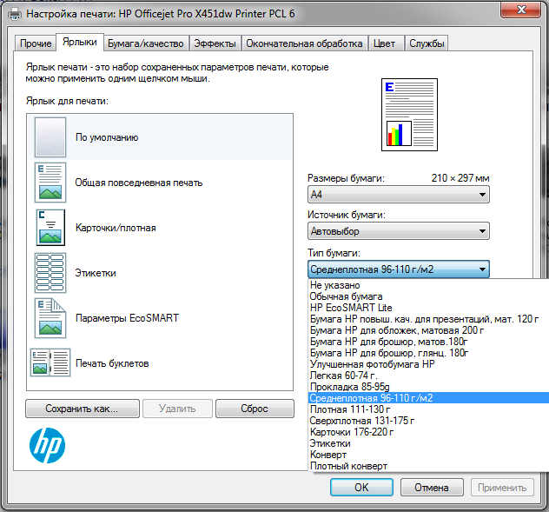Viewport: 549px width, 512px height.
Task: Open the Окончательная обработка tab
Action: (304, 43)
